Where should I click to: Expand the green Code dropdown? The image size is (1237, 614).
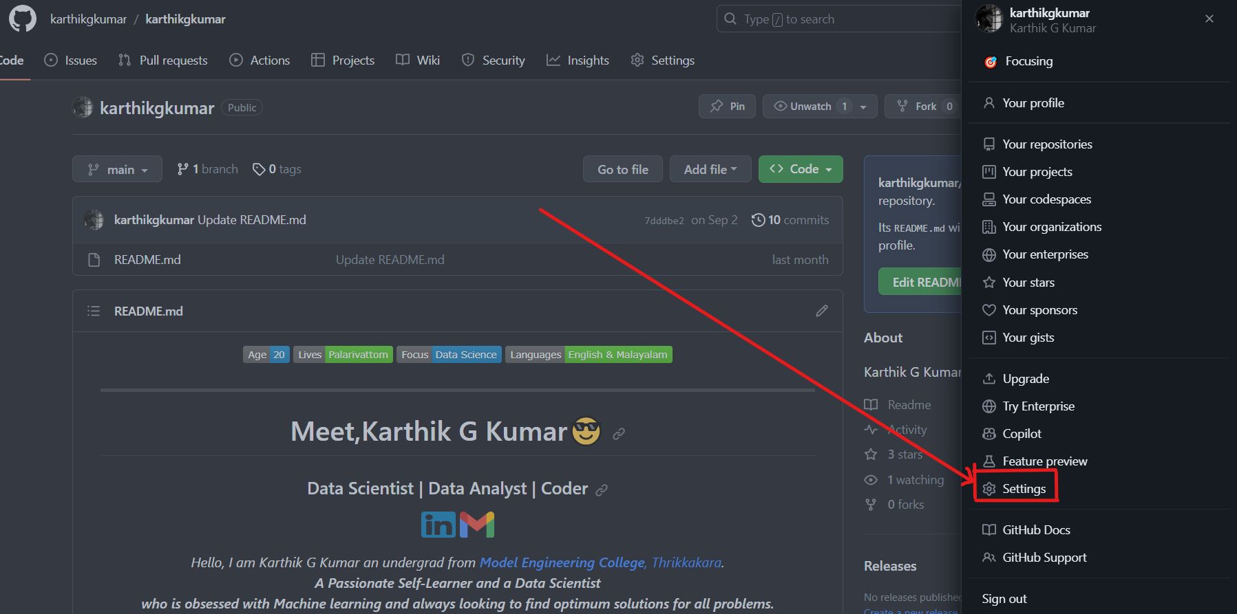pyautogui.click(x=801, y=169)
